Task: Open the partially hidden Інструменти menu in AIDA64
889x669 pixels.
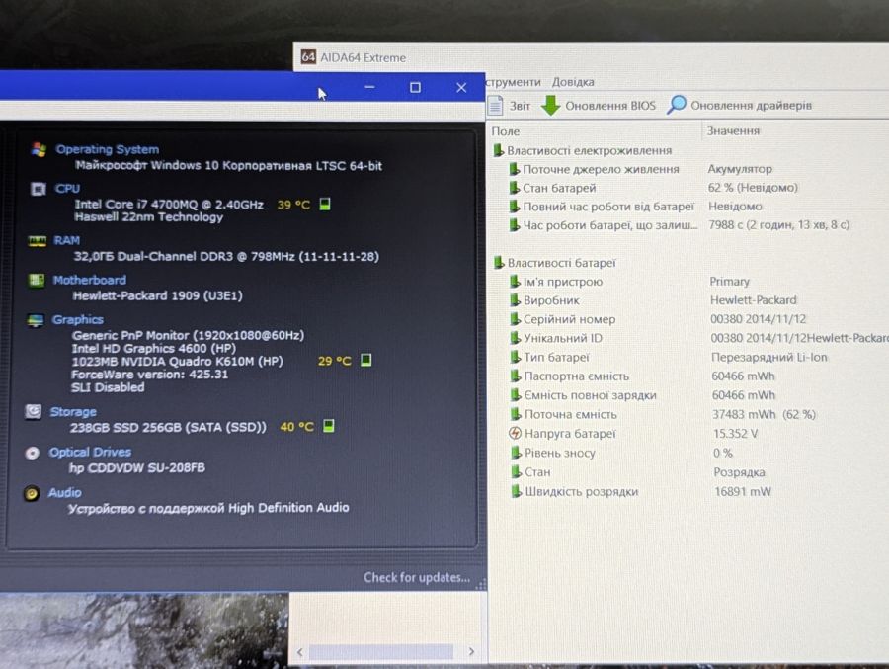Action: point(513,82)
